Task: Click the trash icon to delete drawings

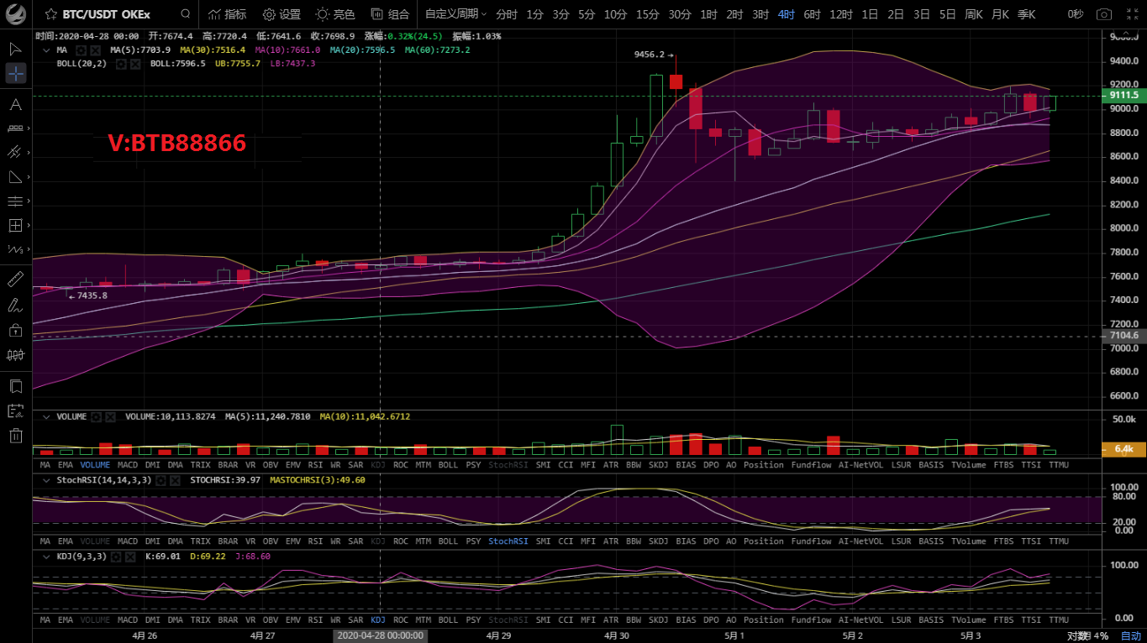Action: [16, 435]
